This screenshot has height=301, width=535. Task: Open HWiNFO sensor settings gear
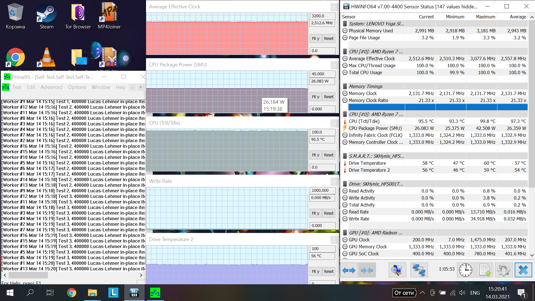pyautogui.click(x=504, y=270)
